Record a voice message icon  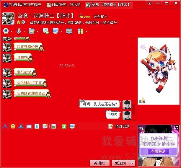[37, 126]
